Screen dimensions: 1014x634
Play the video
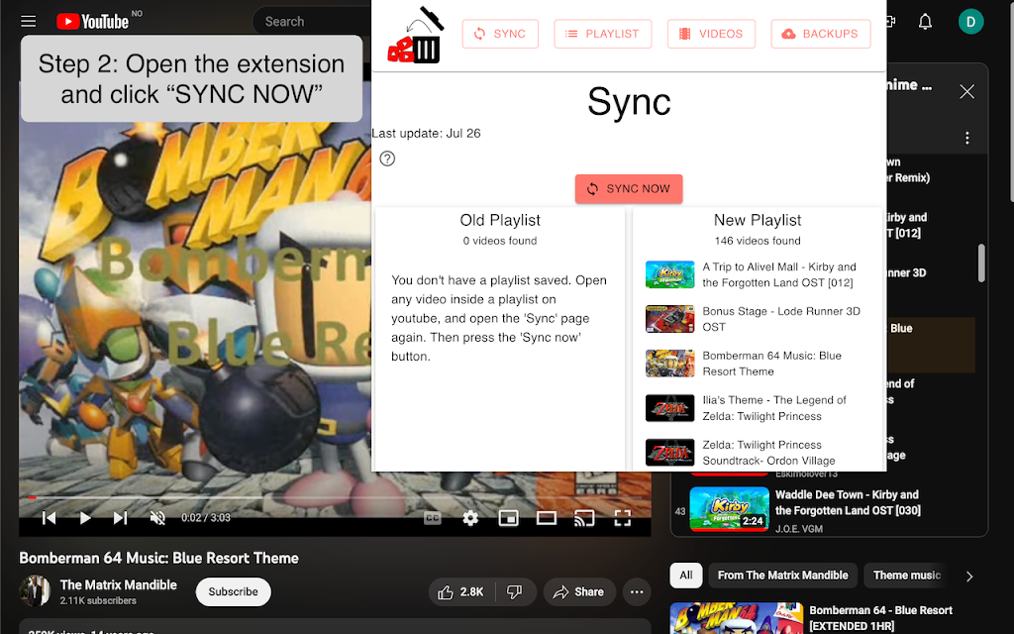click(85, 517)
